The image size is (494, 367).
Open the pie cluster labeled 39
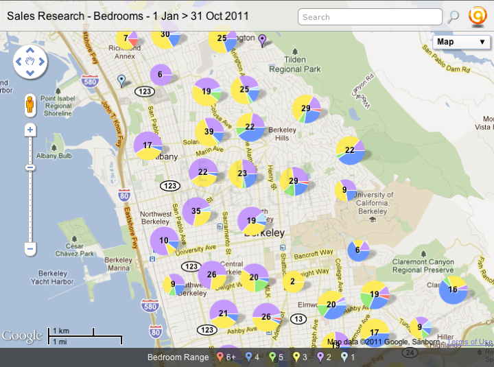(x=209, y=132)
